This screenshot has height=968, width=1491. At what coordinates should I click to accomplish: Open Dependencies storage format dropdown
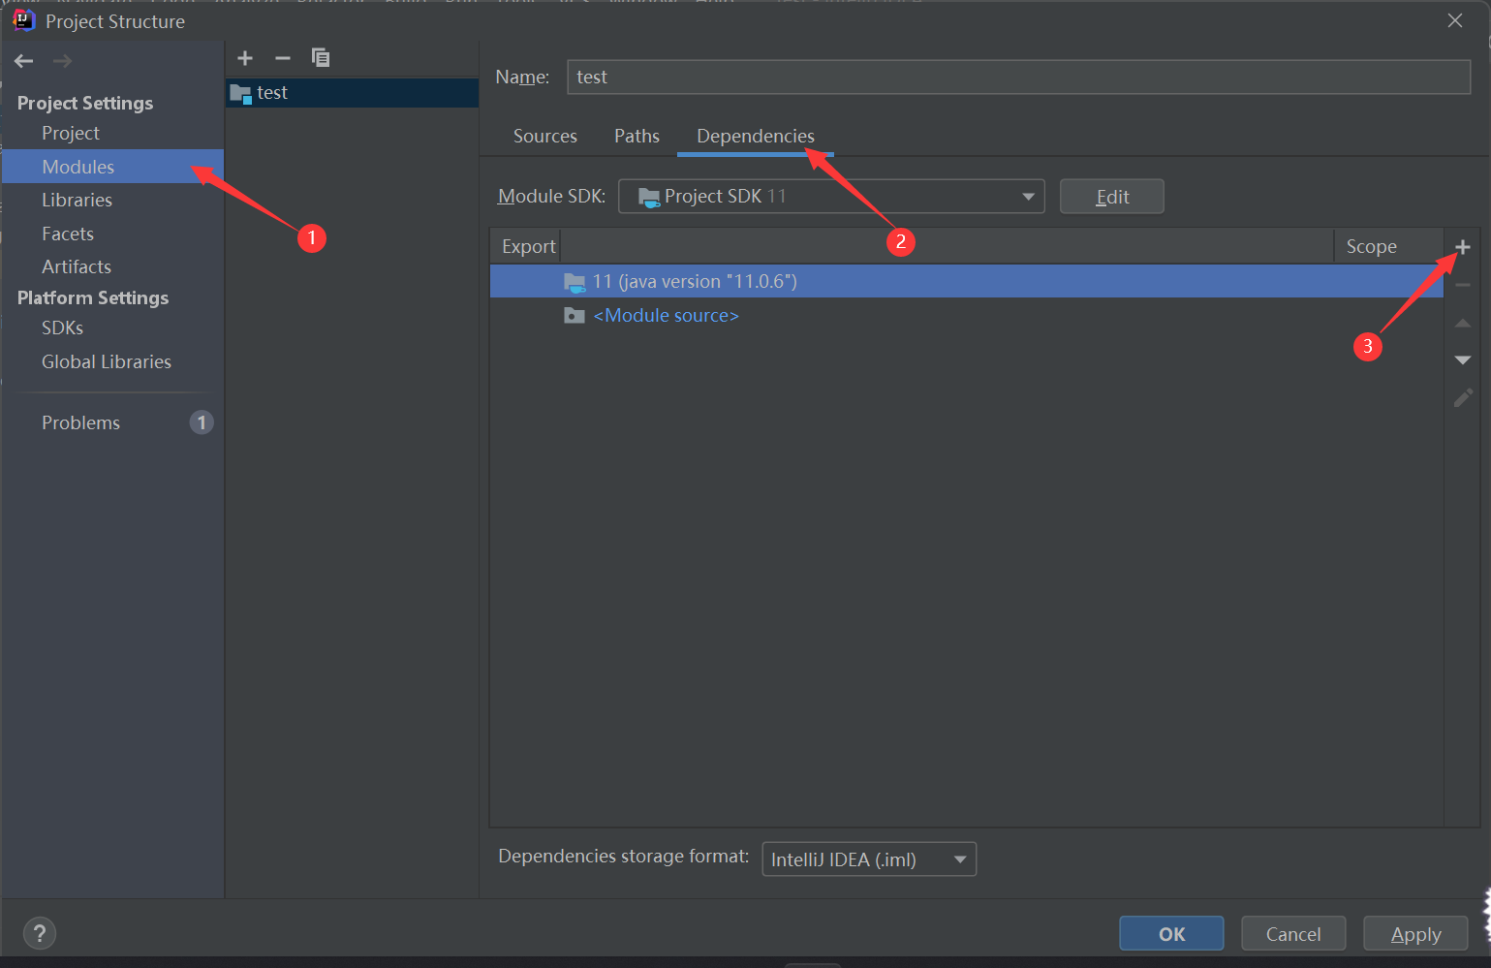click(869, 859)
